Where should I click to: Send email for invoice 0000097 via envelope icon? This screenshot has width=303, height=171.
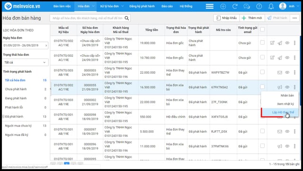pos(280,131)
